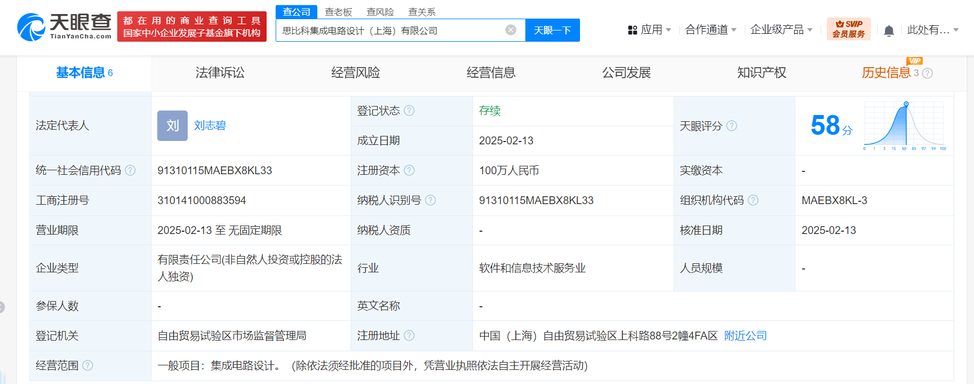
Task: Expand the 应用 dropdown menu
Action: (649, 30)
